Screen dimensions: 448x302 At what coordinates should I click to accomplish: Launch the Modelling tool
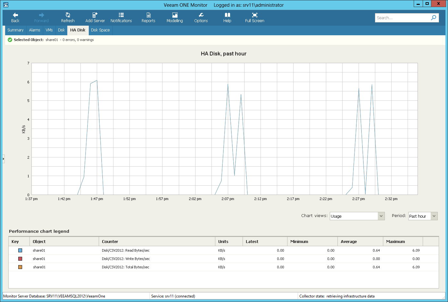[175, 18]
